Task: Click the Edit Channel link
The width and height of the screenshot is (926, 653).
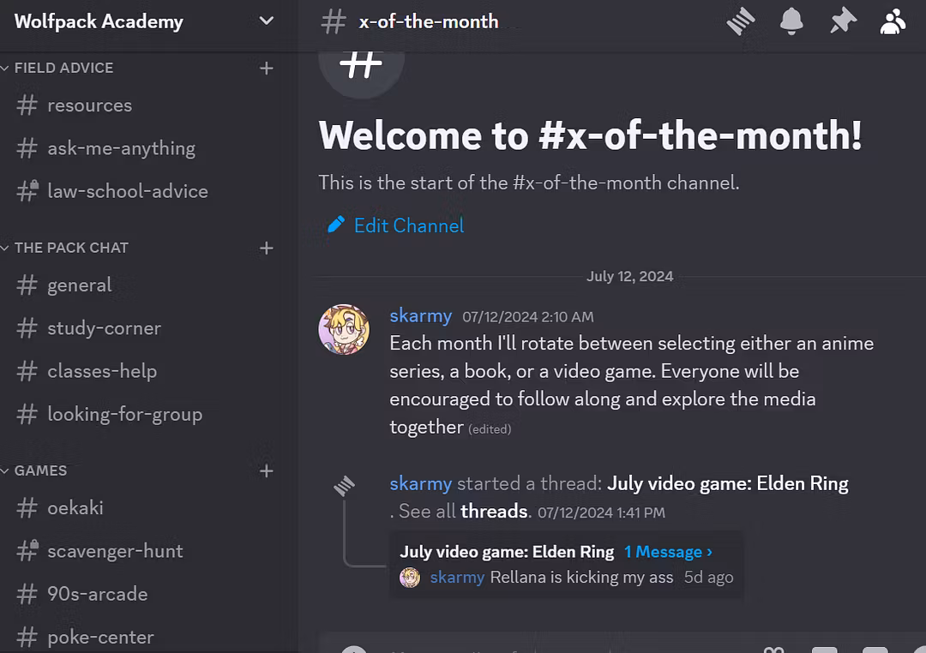Action: tap(409, 225)
